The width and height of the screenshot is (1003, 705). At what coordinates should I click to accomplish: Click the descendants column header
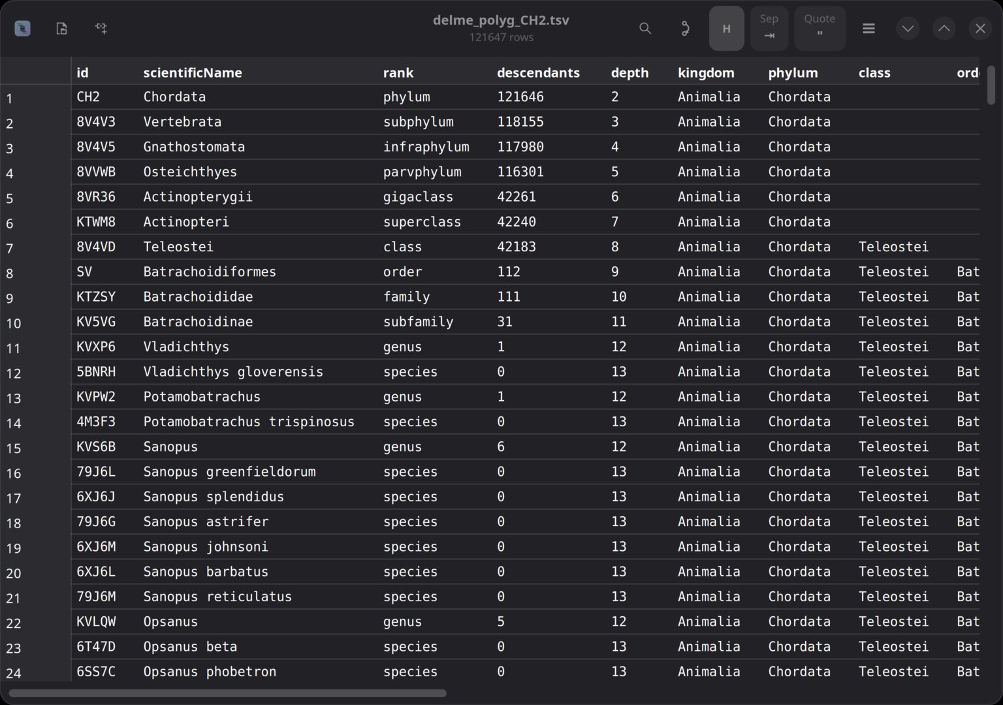click(538, 72)
